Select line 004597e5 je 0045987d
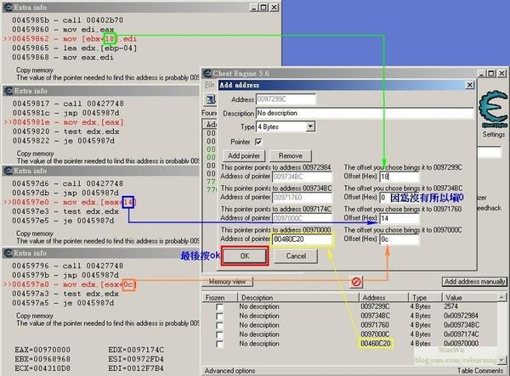The height and width of the screenshot is (376, 510). point(63,221)
